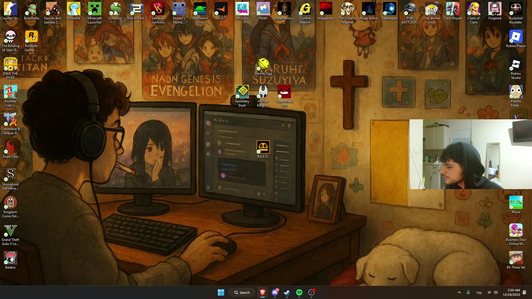Click the Stronghold Definitive icon
This screenshot has width=532, height=299.
(x=10, y=179)
